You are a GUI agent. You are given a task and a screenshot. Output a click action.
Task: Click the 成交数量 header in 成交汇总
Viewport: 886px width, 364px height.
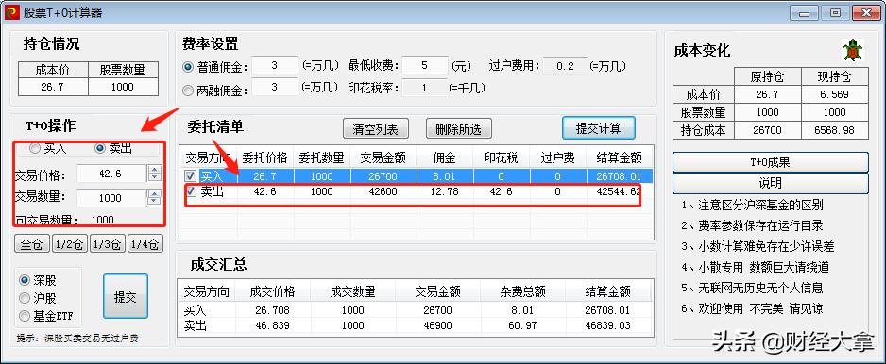click(353, 291)
